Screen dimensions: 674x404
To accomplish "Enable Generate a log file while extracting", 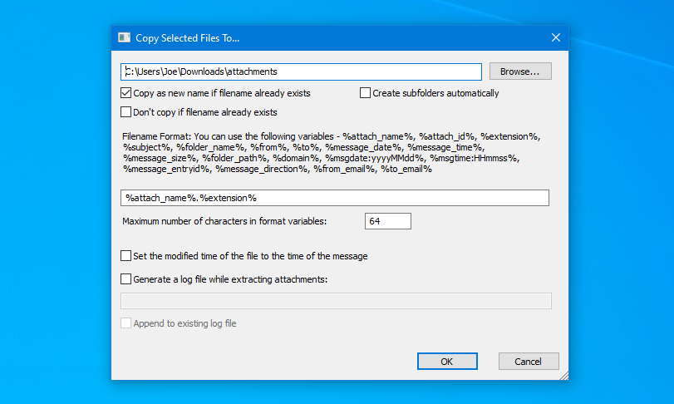I will (x=126, y=279).
